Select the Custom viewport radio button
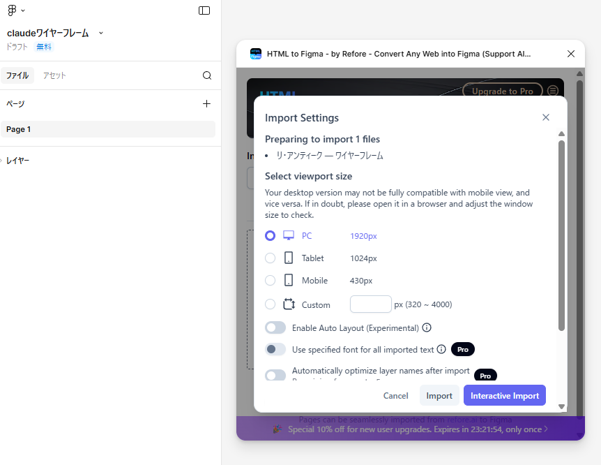Image resolution: width=601 pixels, height=465 pixels. pos(271,304)
